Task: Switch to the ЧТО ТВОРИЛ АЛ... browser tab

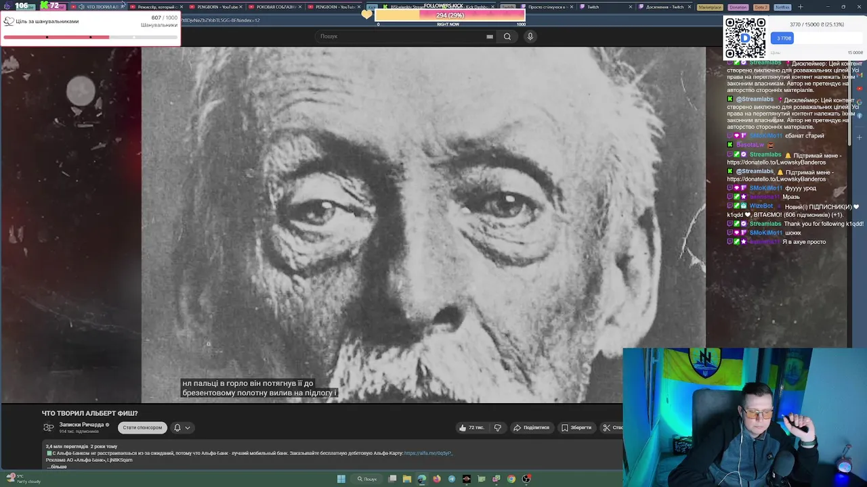Action: pyautogui.click(x=98, y=7)
